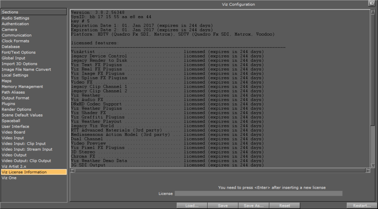Click the Save button

223,206
